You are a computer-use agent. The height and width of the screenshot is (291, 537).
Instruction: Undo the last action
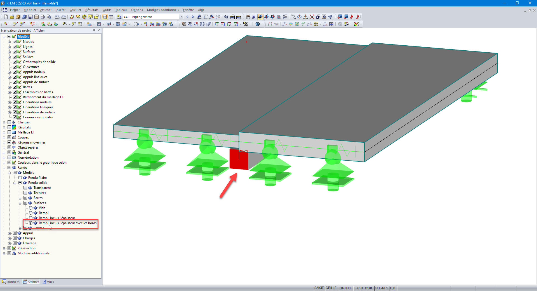pyautogui.click(x=57, y=17)
